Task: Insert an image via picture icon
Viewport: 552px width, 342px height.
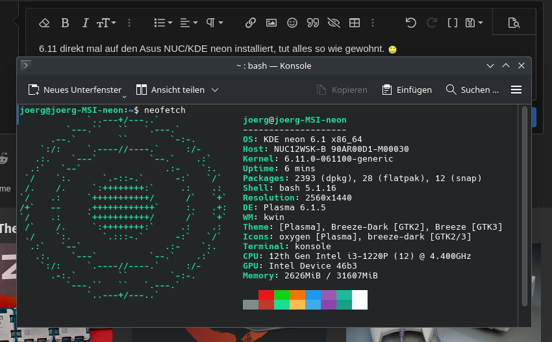Action: tap(271, 23)
